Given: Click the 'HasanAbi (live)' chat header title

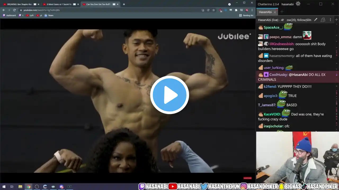Looking at the screenshot, I should 271,20.
